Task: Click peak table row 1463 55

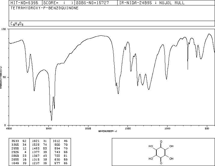Action: 39,148
